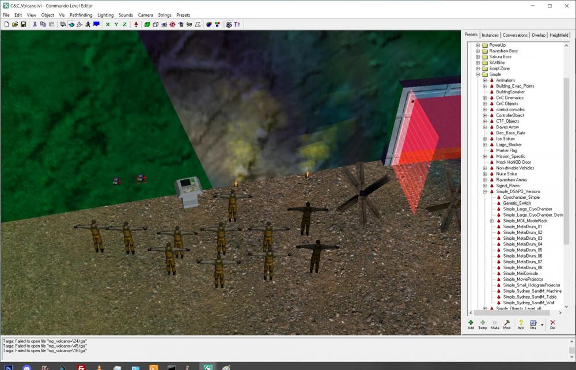This screenshot has width=576, height=370.
Task: Collapse the Simple folder in tree
Action: (x=478, y=74)
